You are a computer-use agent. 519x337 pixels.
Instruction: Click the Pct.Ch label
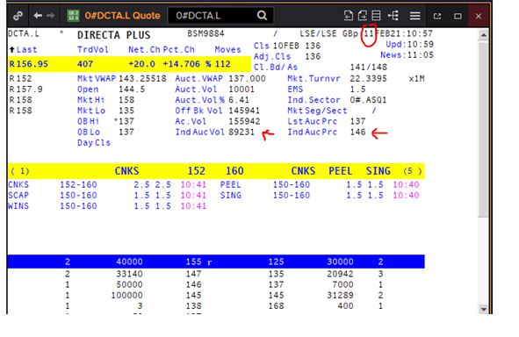[x=179, y=50]
